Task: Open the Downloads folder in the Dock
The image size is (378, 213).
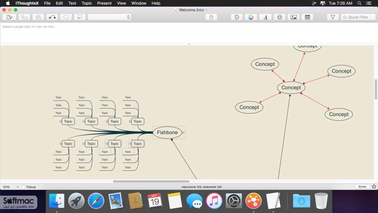Action: (x=301, y=201)
